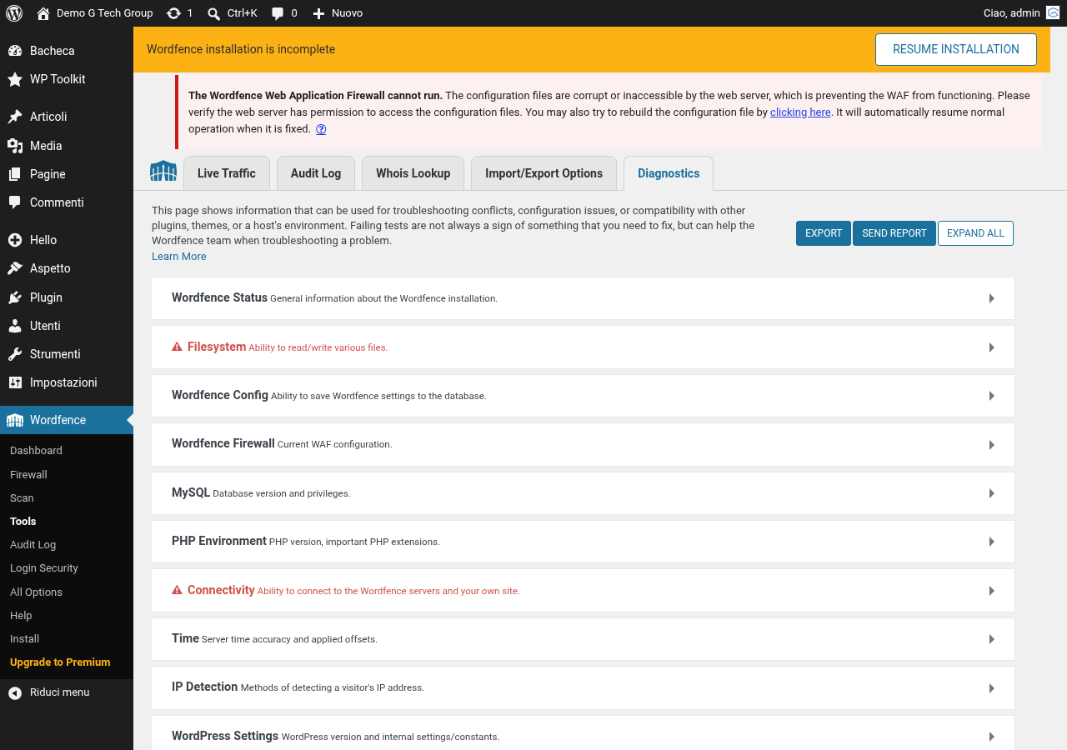Viewport: 1067px width, 750px height.
Task: Open the Wordfence logo beside the tabs
Action: (x=163, y=172)
